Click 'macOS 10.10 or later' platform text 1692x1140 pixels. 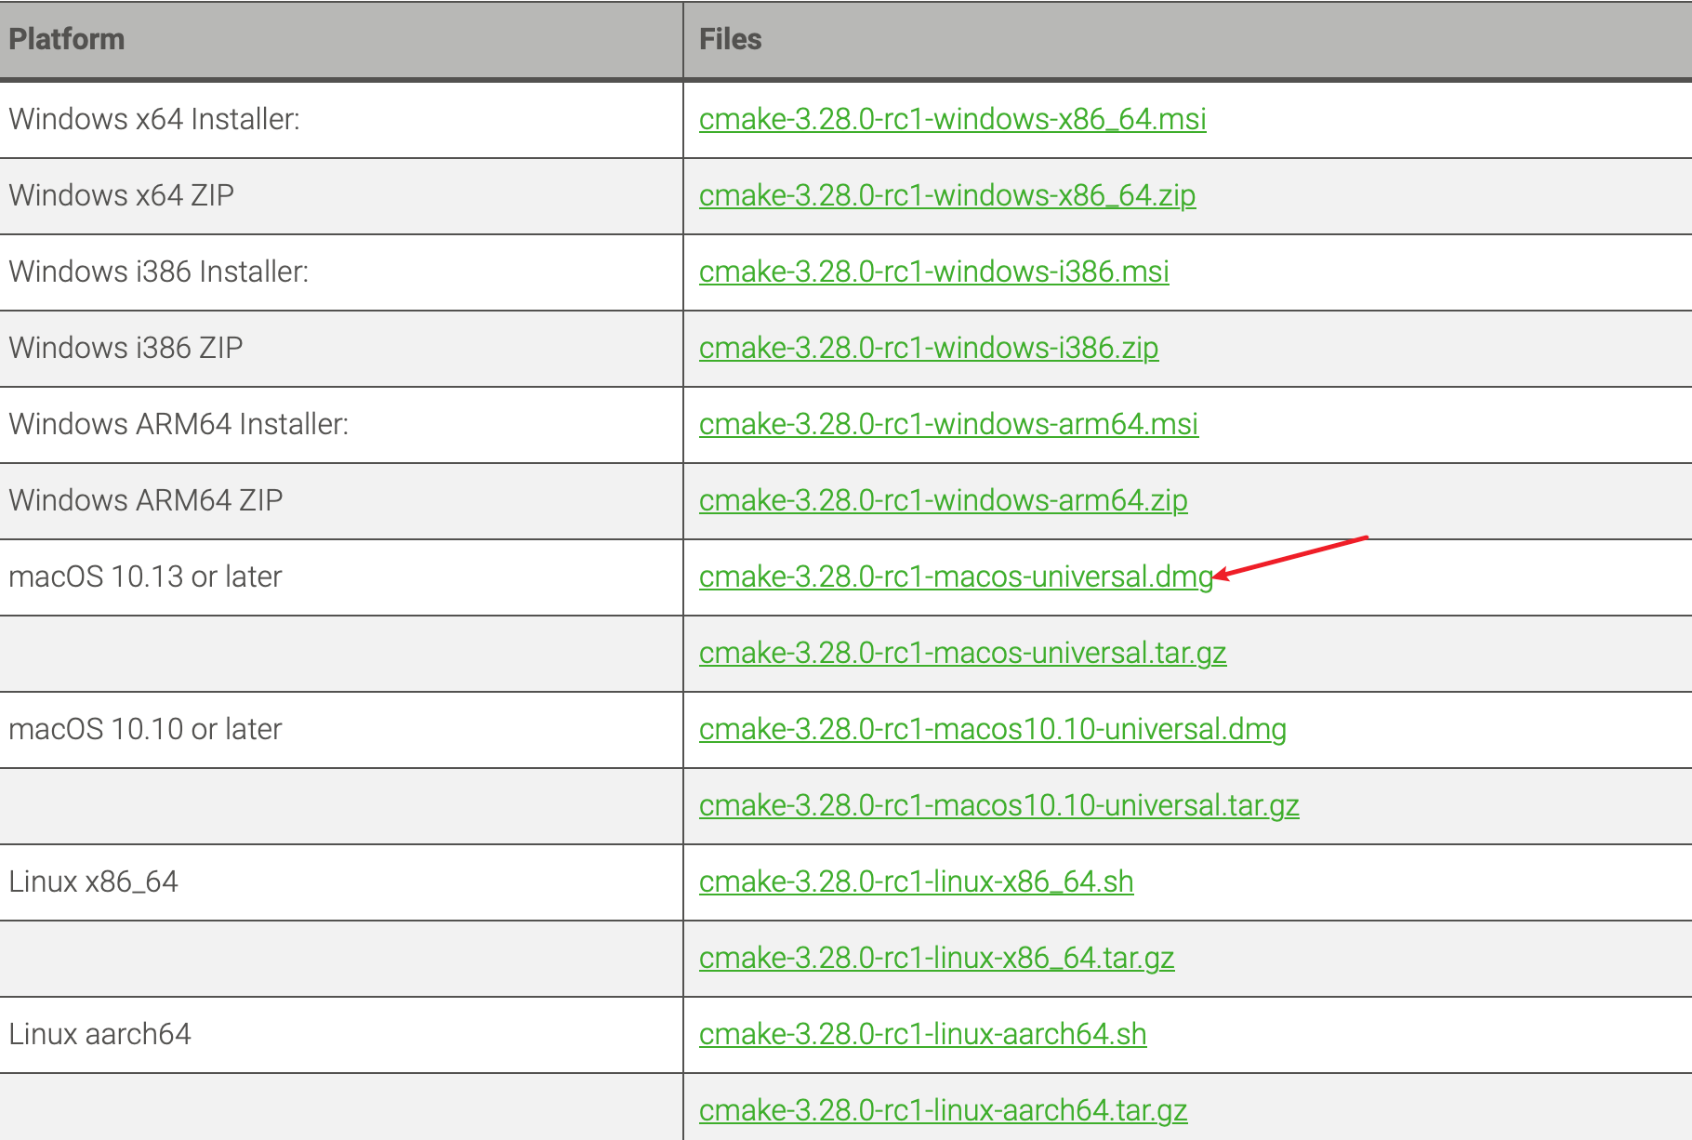click(x=145, y=729)
